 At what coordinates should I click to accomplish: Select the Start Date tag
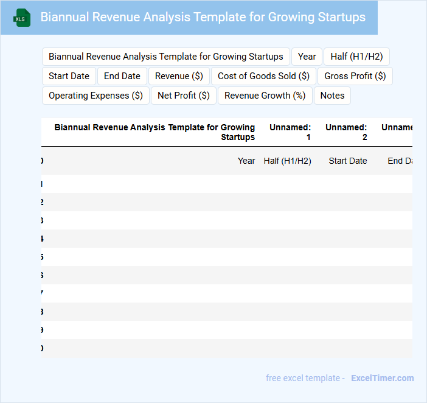[x=69, y=76]
